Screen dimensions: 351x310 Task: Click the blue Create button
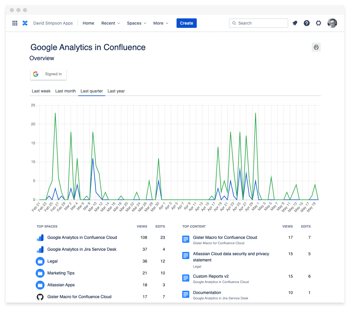tap(186, 23)
